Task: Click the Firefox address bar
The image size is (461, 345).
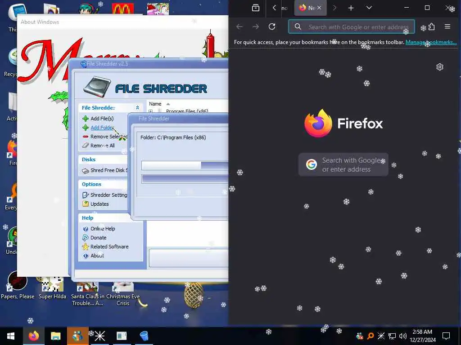Action: [x=351, y=27]
